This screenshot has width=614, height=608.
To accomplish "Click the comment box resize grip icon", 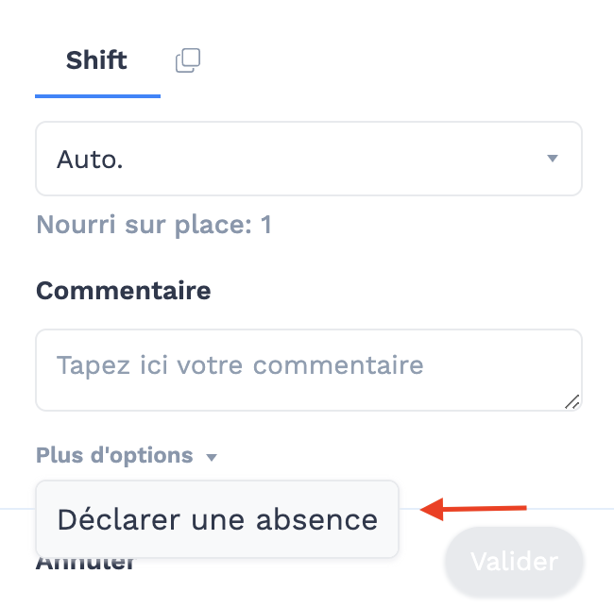I will (572, 402).
